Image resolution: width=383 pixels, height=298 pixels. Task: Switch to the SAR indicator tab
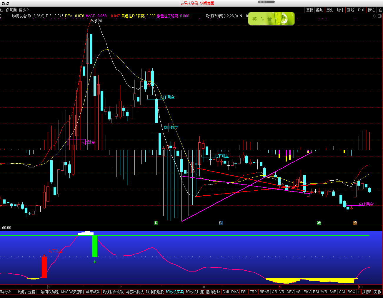[x=333, y=292]
